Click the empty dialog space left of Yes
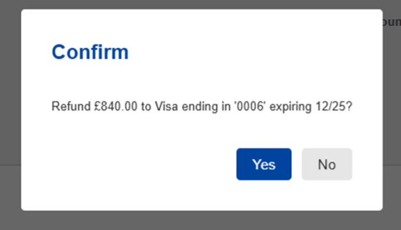 pos(143,164)
